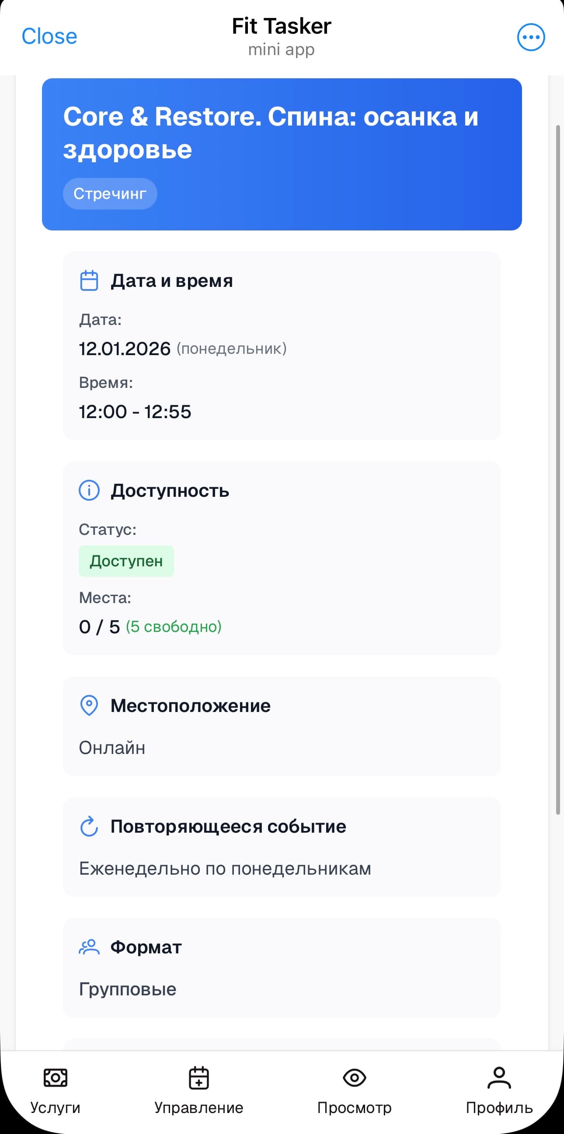Image resolution: width=564 pixels, height=1134 pixels.
Task: Click the 5 свободно availability text
Action: (173, 626)
